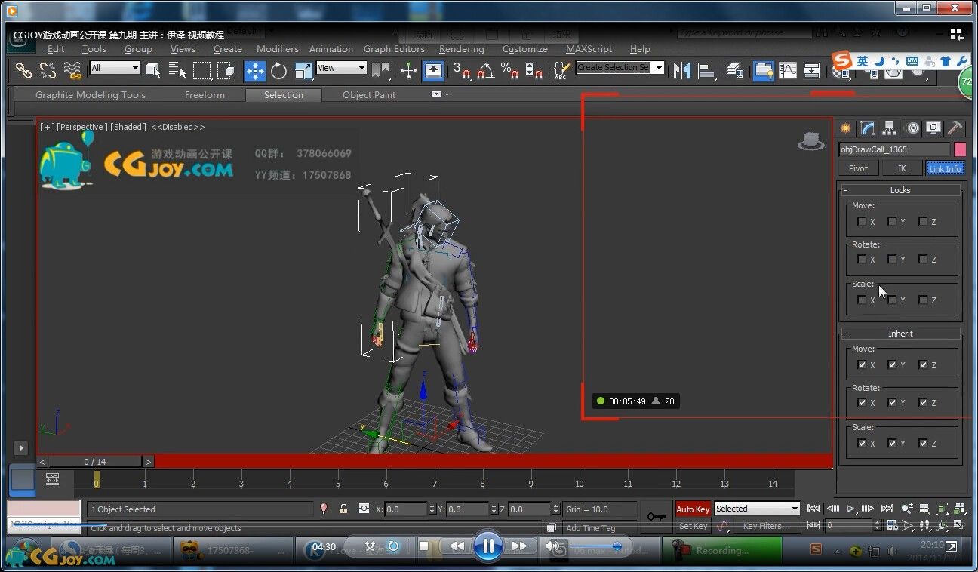
Task: Open the Modifiers menu
Action: coord(277,49)
